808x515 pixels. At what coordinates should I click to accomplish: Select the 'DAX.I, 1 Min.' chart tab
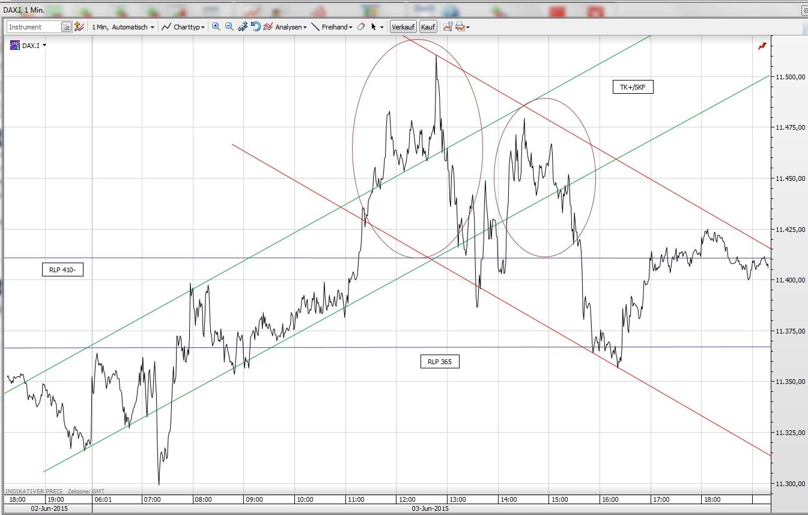pos(24,10)
